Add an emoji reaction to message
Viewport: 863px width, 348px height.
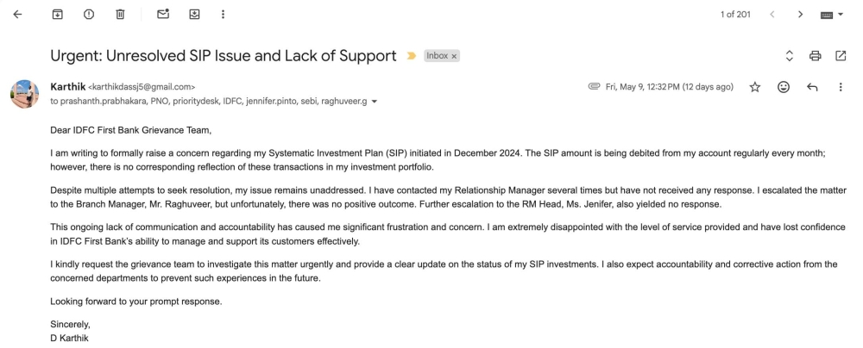pyautogui.click(x=784, y=87)
